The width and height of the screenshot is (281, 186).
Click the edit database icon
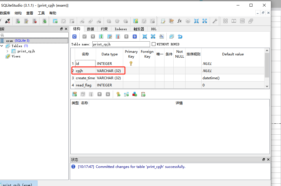pos(26,21)
